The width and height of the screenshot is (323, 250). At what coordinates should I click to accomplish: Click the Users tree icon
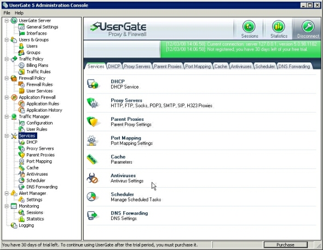click(21, 46)
